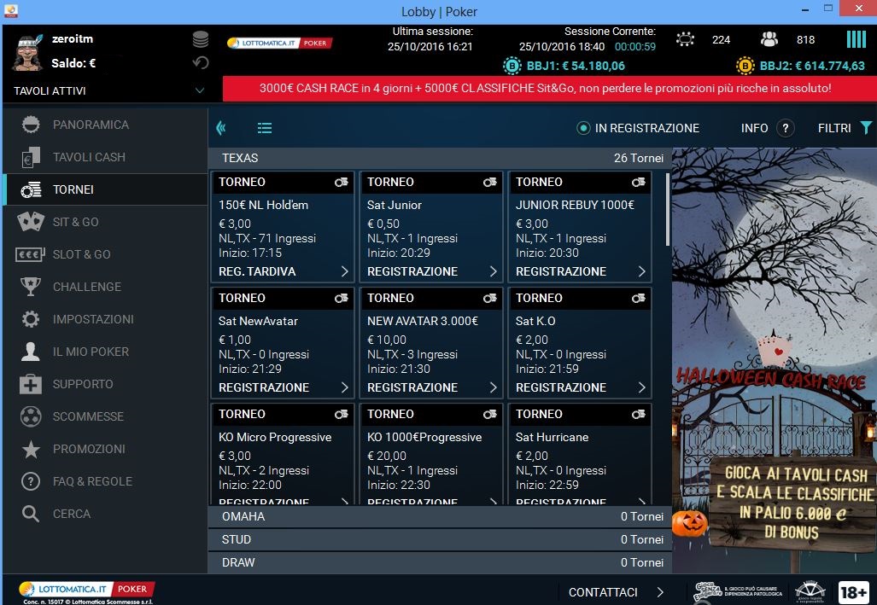Expand the Omaha tournaments section
The height and width of the screenshot is (605, 877).
click(440, 516)
